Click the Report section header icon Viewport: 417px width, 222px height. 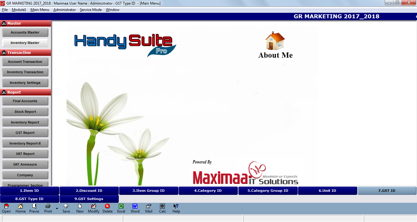(x=4, y=92)
